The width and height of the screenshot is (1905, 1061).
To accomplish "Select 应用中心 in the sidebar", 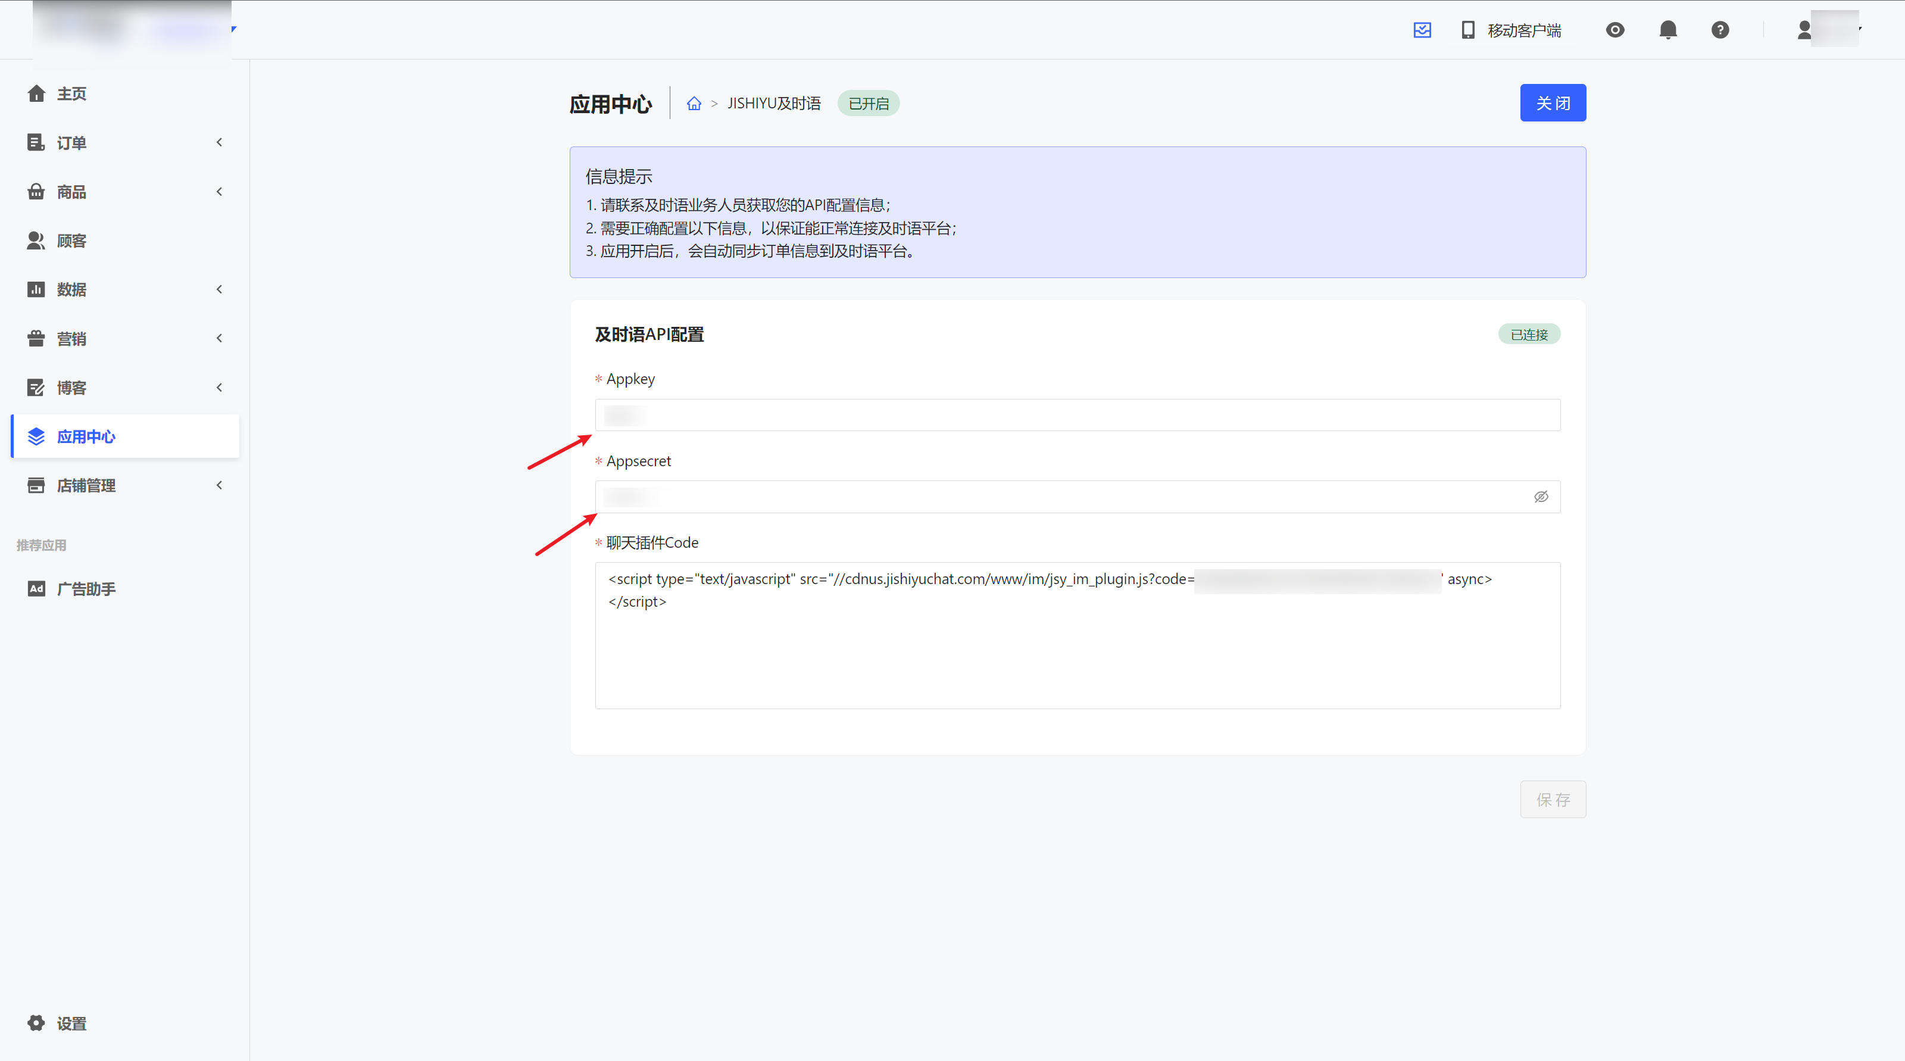I will tap(125, 436).
